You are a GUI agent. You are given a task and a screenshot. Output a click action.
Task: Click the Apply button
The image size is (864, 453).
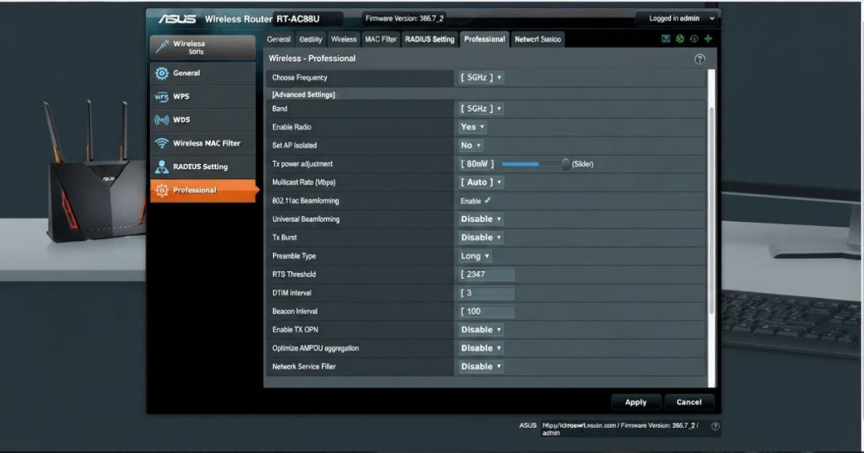coord(636,403)
